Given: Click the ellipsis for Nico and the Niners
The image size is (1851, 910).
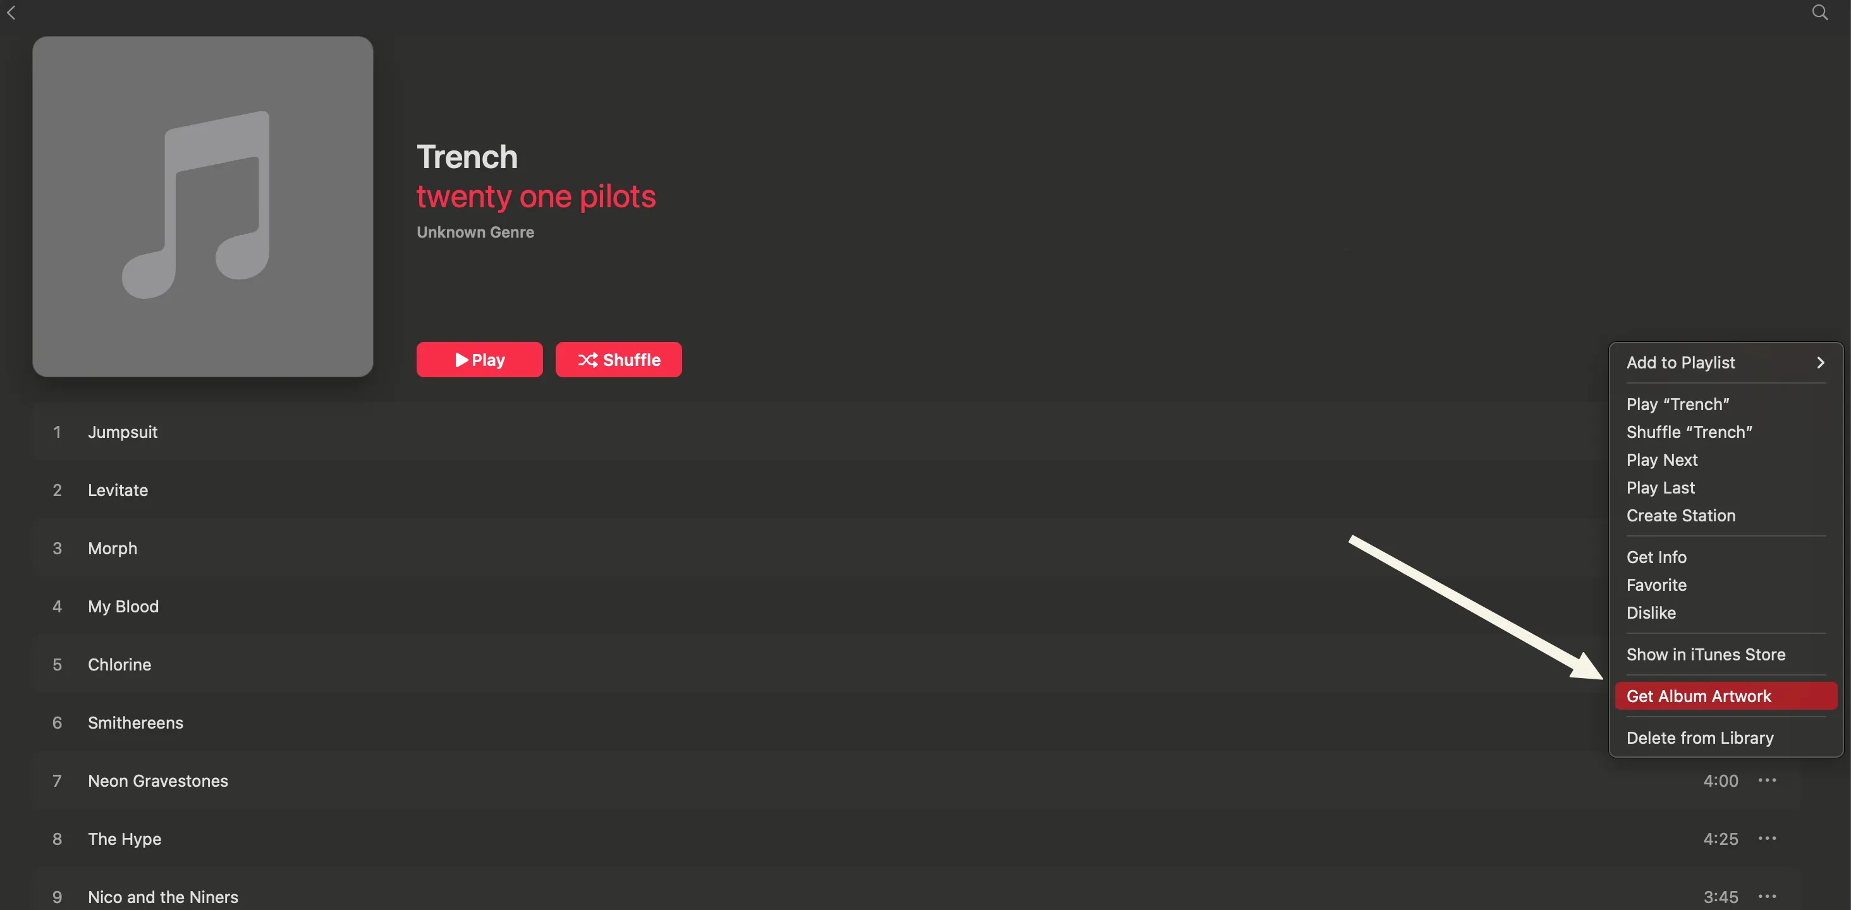Looking at the screenshot, I should pyautogui.click(x=1767, y=896).
